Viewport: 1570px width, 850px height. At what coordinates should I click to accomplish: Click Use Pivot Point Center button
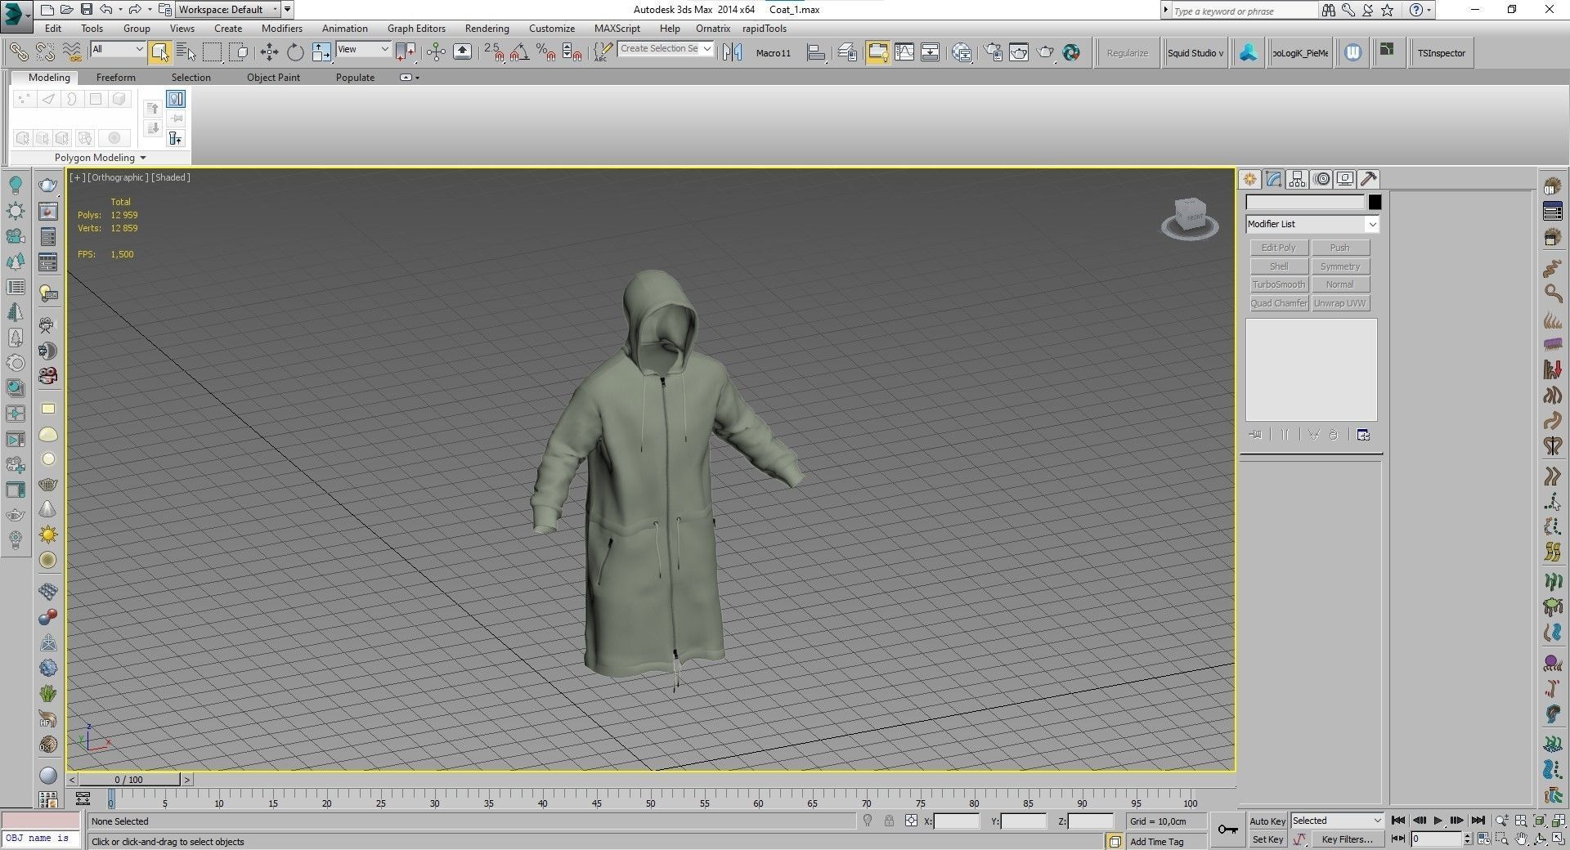coord(406,52)
